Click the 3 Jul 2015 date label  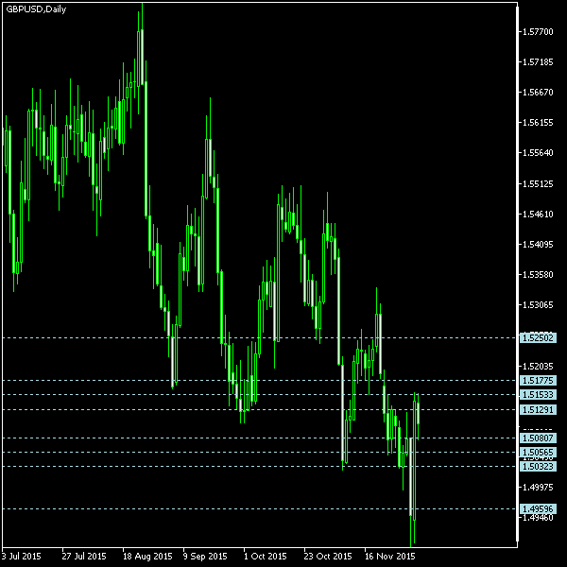point(22,556)
